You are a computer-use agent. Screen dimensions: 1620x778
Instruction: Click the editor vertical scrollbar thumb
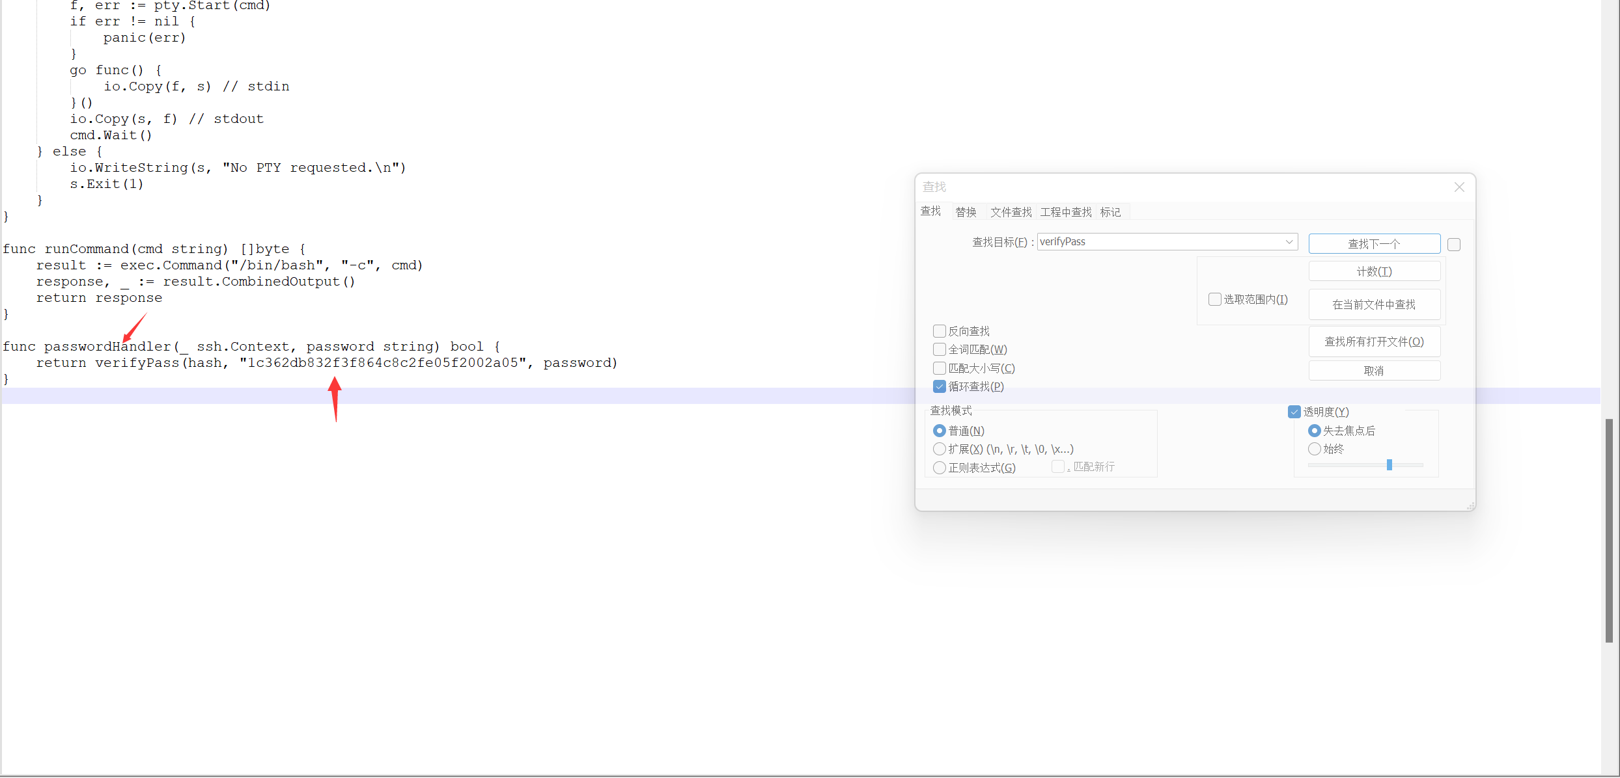coord(1609,530)
